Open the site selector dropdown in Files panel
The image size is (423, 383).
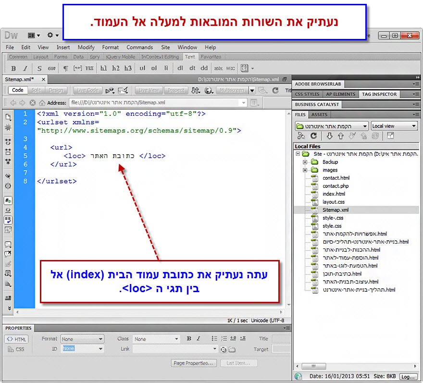(332, 126)
